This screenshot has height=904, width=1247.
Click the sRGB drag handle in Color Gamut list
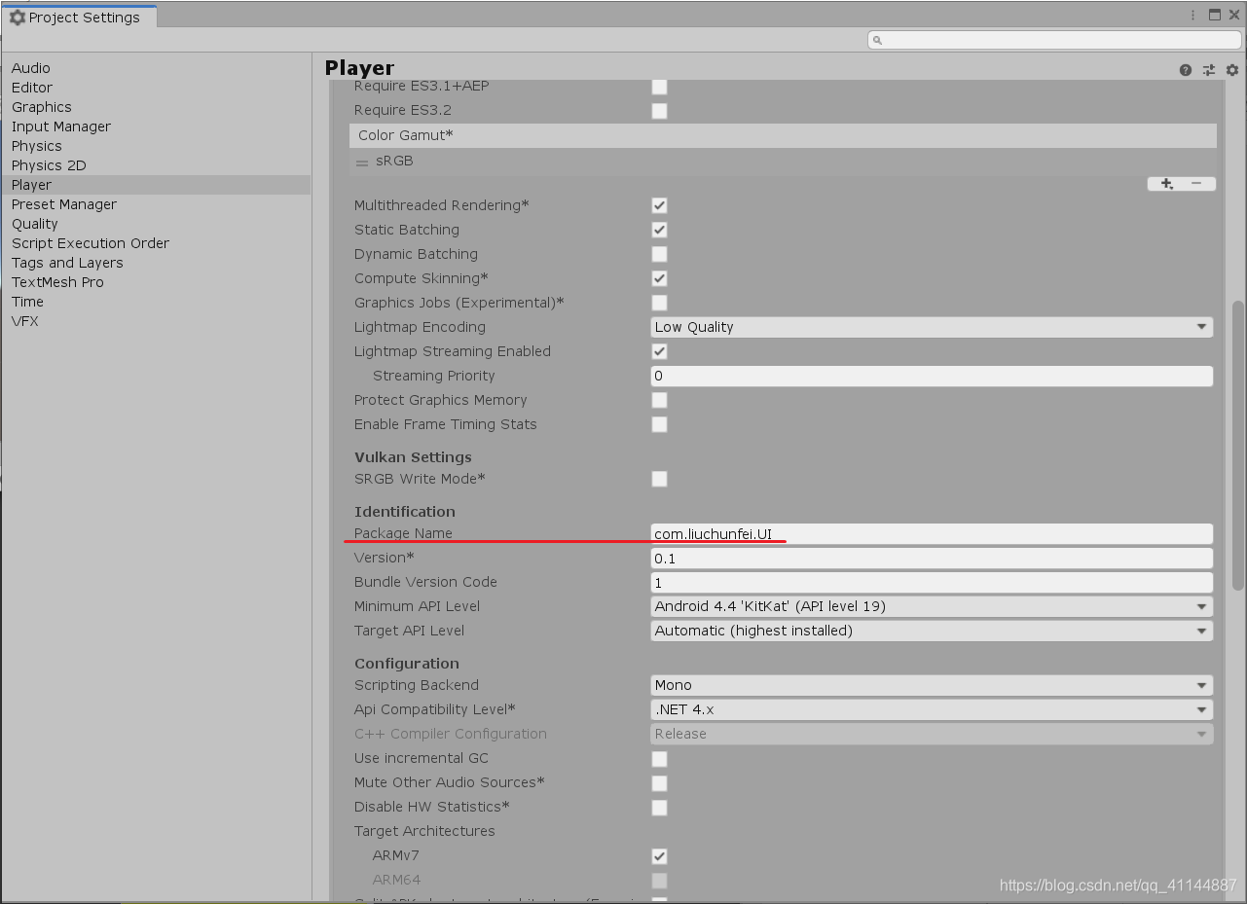(x=360, y=161)
